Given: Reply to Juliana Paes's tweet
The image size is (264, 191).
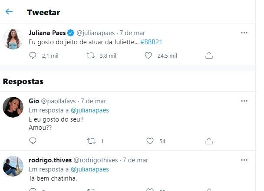Looking at the screenshot, I should click(x=33, y=56).
